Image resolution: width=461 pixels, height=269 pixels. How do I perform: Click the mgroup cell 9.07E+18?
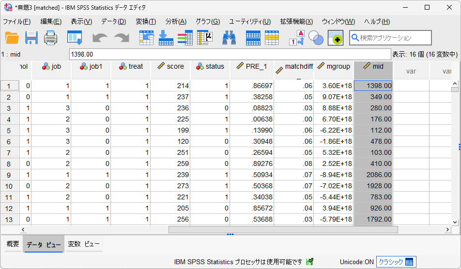334,97
